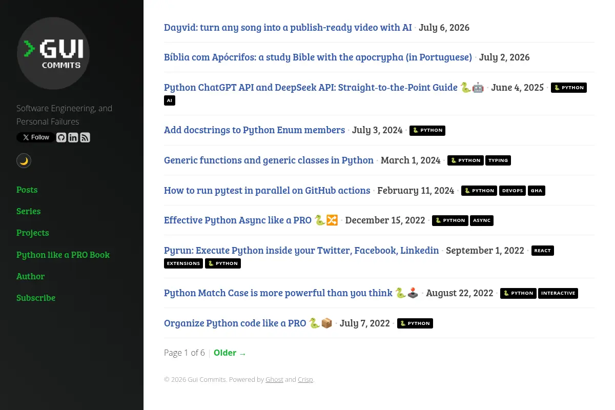
Task: Open the GitHub profile icon
Action: click(x=61, y=137)
